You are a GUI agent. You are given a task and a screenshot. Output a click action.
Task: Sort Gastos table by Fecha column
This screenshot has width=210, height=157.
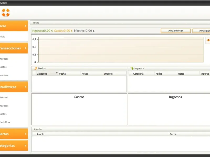tap(69, 74)
